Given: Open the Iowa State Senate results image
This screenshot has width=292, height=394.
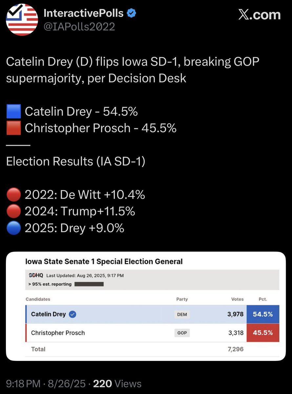Looking at the screenshot, I should click(x=146, y=306).
